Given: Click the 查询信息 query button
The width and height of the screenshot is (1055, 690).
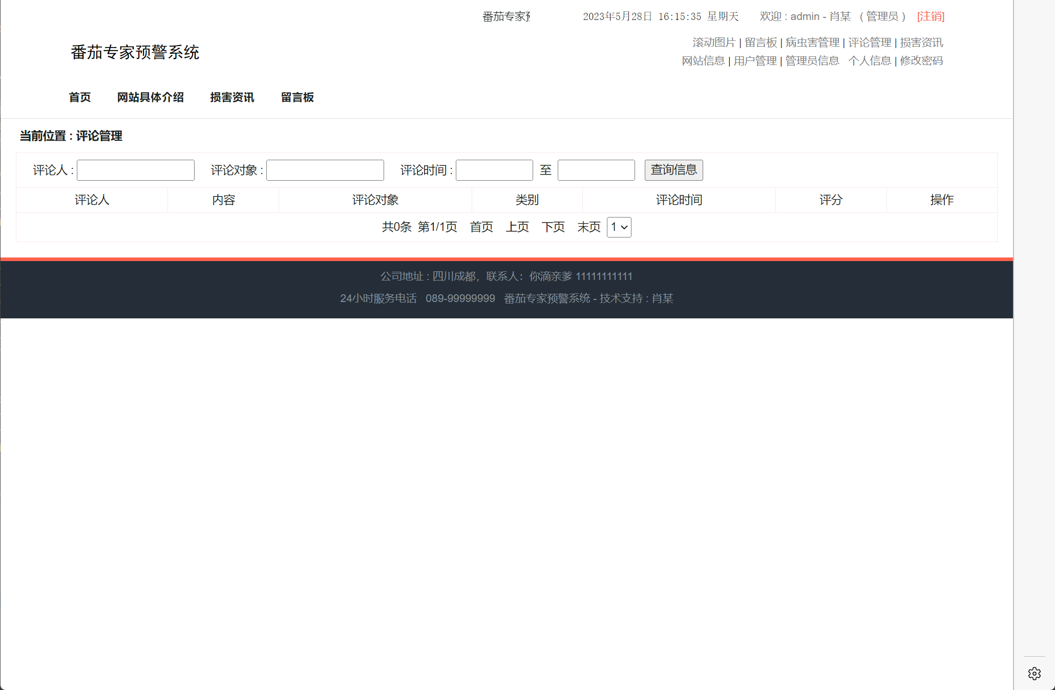Looking at the screenshot, I should tap(673, 170).
